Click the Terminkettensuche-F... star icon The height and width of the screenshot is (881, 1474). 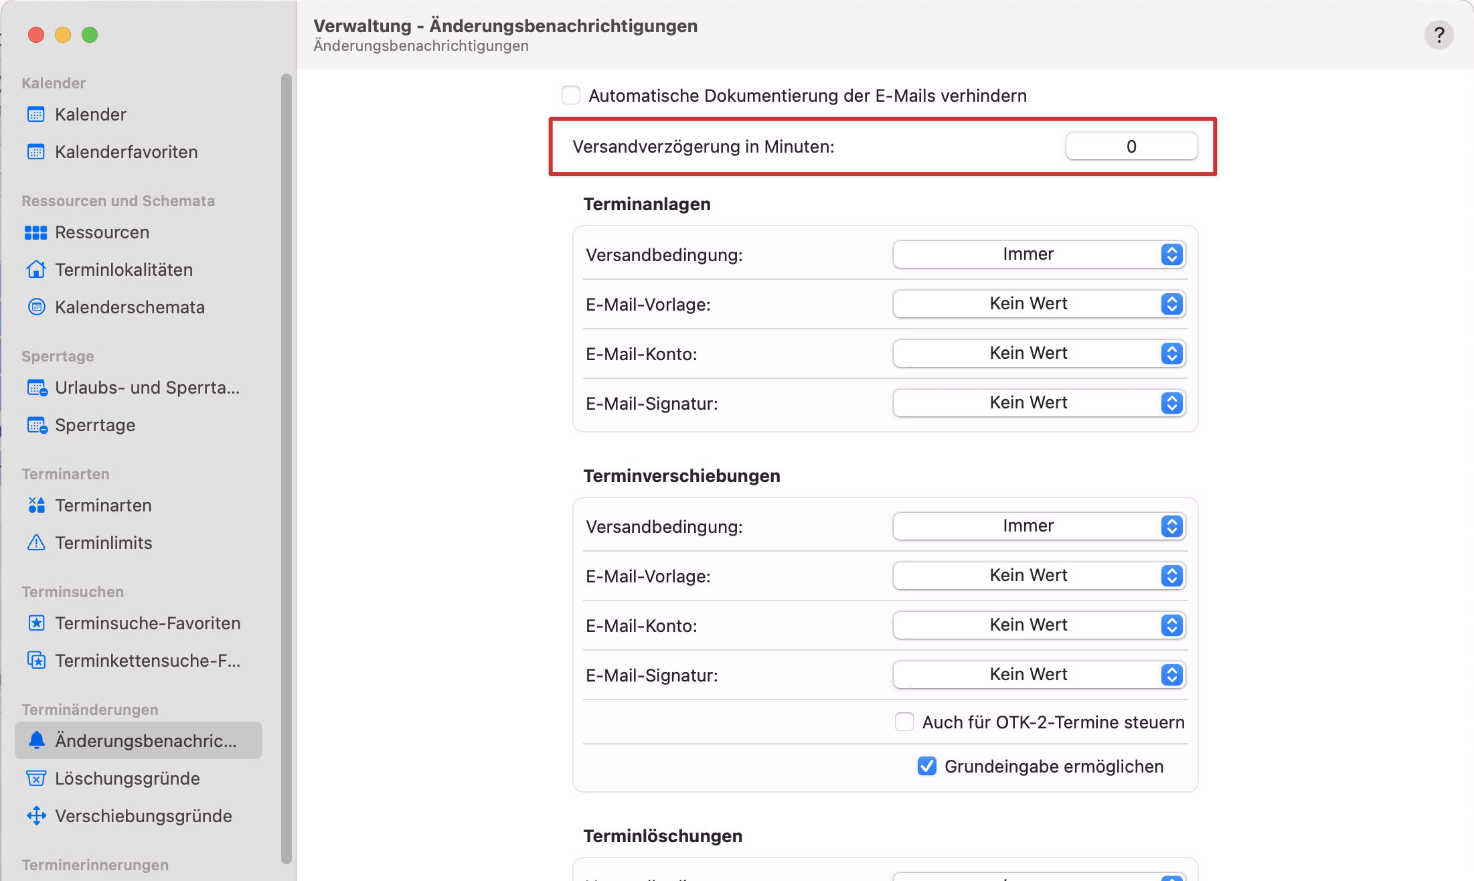point(36,661)
